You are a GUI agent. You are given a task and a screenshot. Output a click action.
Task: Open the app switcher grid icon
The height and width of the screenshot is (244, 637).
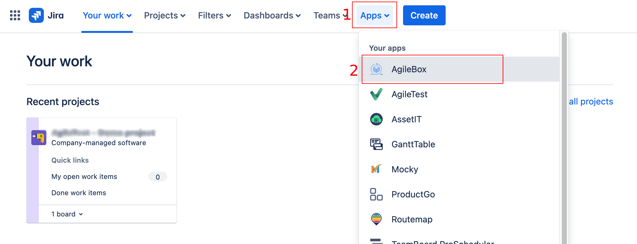point(15,15)
